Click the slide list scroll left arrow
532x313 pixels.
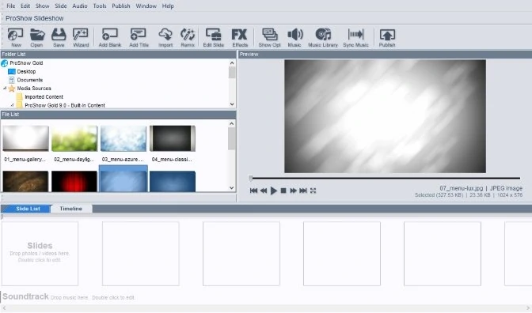pyautogui.click(x=4, y=308)
